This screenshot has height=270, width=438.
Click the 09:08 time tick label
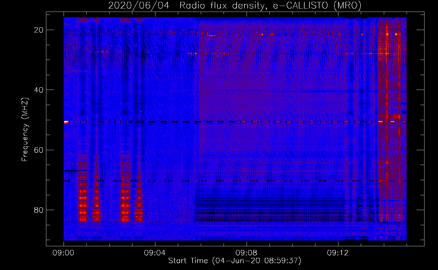[x=246, y=253]
